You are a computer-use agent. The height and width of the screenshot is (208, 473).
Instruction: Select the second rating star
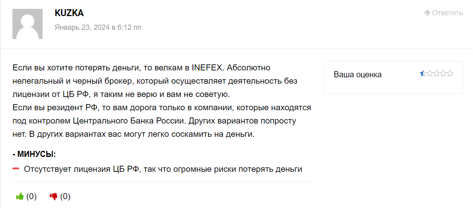point(430,73)
